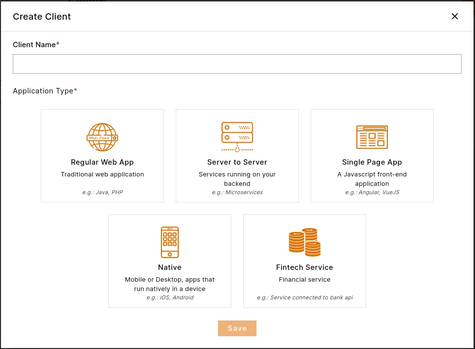Click the globe icon for Regular Web App
The height and width of the screenshot is (349, 475).
102,137
